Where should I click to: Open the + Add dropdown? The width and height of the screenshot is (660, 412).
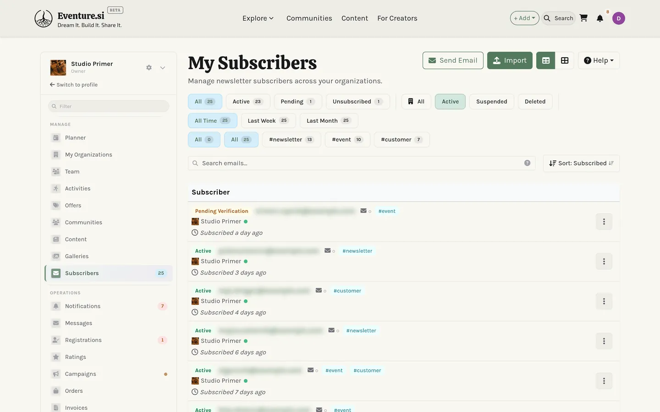pos(524,18)
